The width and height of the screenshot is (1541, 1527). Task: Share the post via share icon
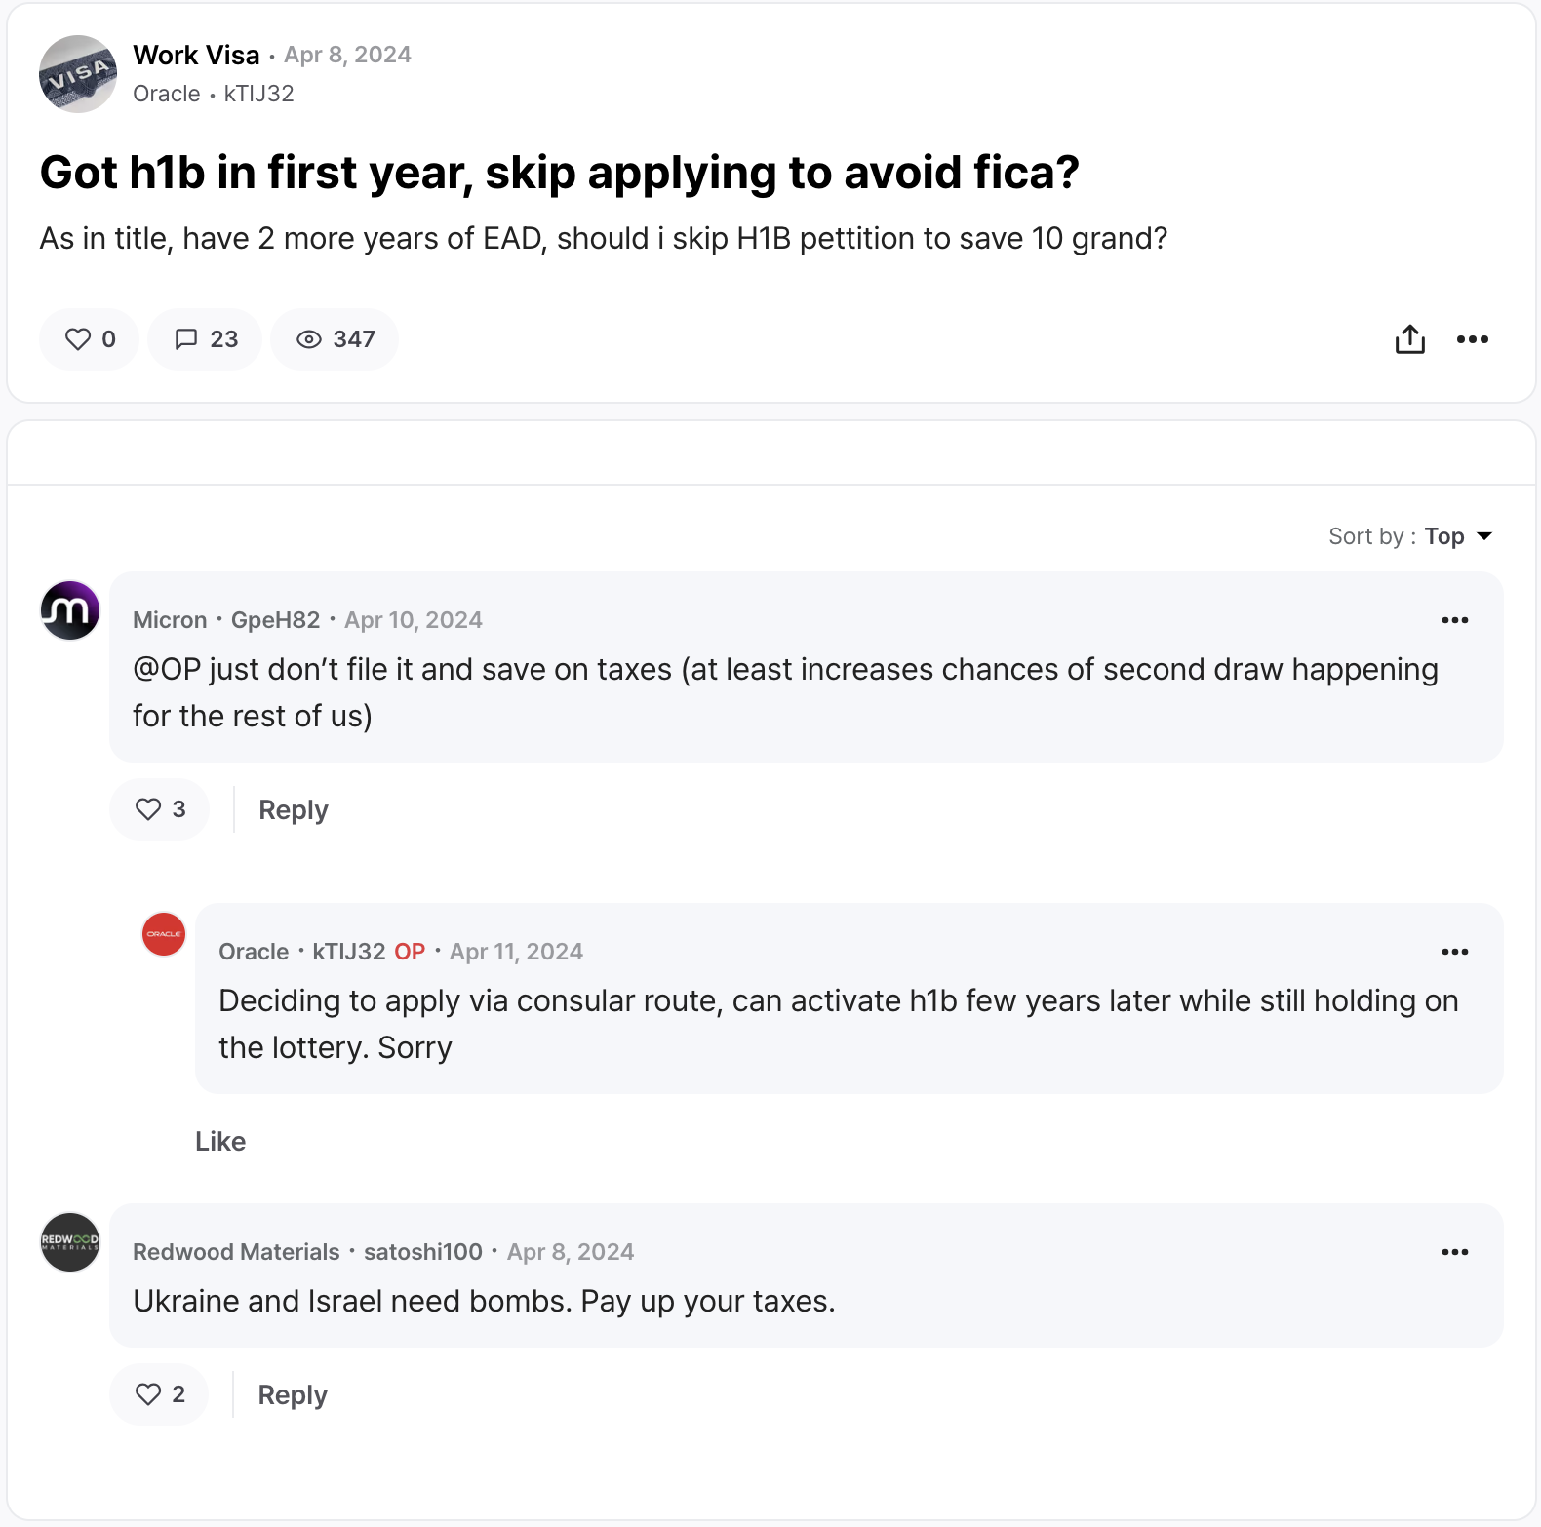coord(1409,339)
